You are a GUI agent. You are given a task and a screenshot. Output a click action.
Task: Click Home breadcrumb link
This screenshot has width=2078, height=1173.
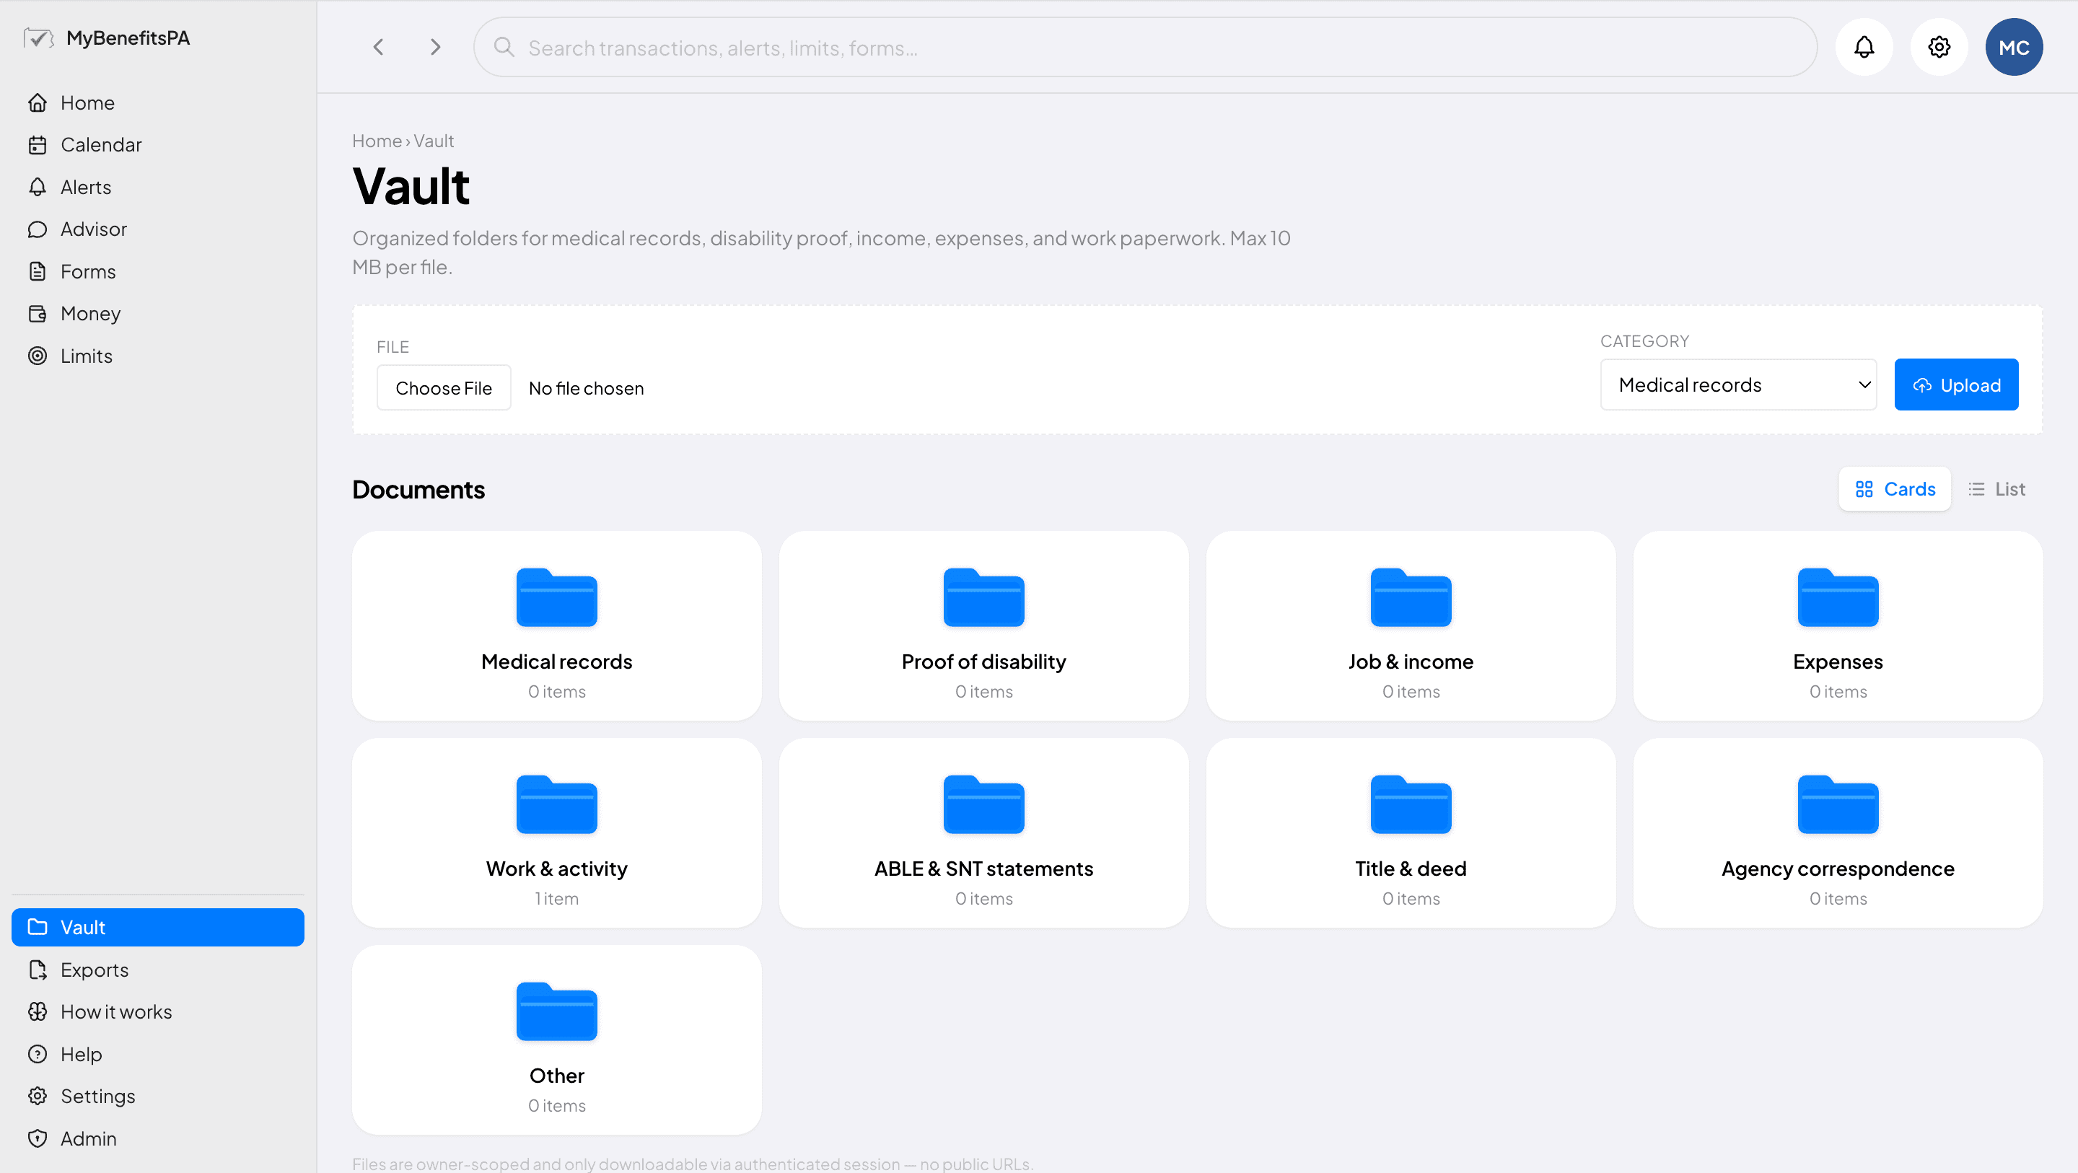click(377, 141)
